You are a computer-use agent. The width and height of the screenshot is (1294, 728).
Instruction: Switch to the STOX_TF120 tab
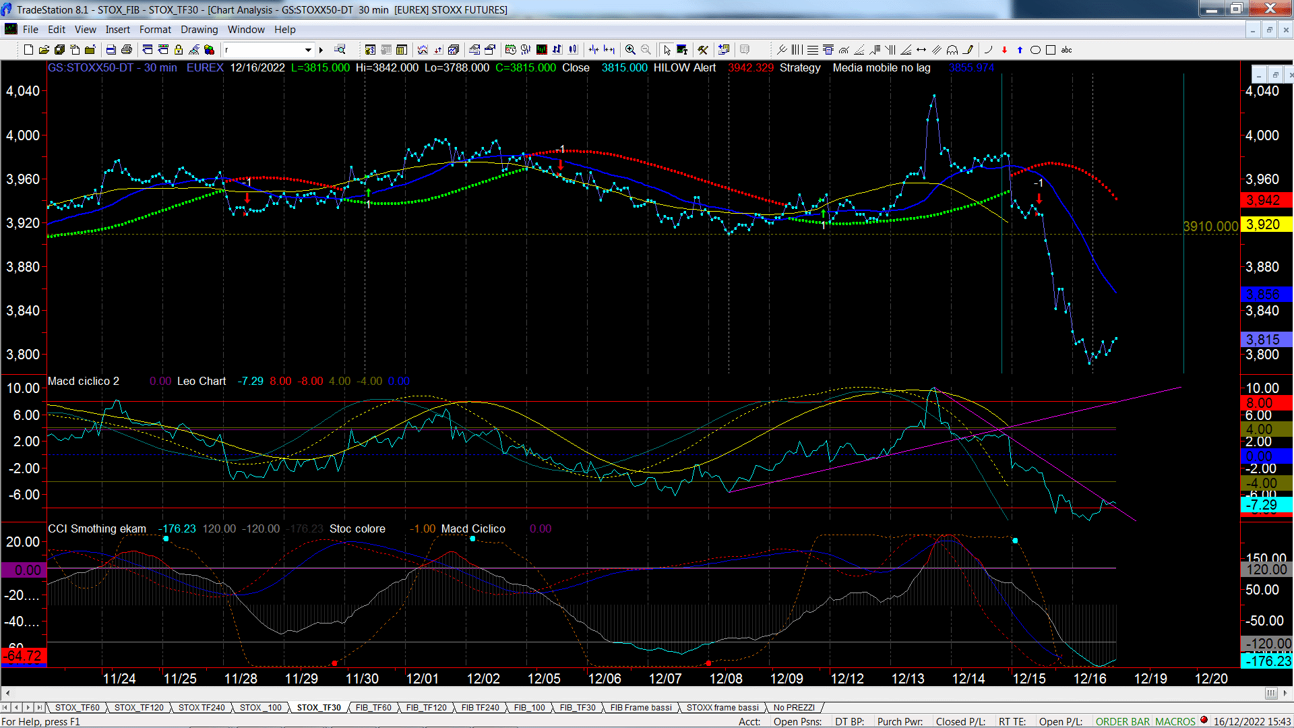click(x=139, y=708)
